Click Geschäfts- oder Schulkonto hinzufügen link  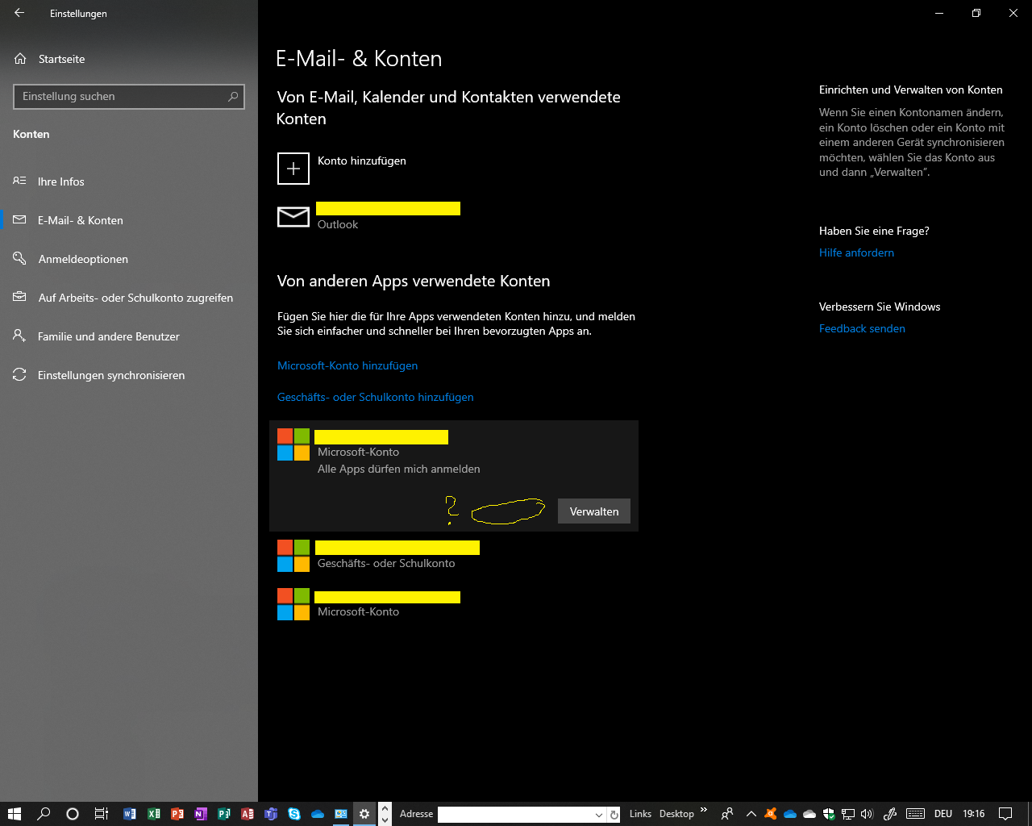pyautogui.click(x=376, y=397)
